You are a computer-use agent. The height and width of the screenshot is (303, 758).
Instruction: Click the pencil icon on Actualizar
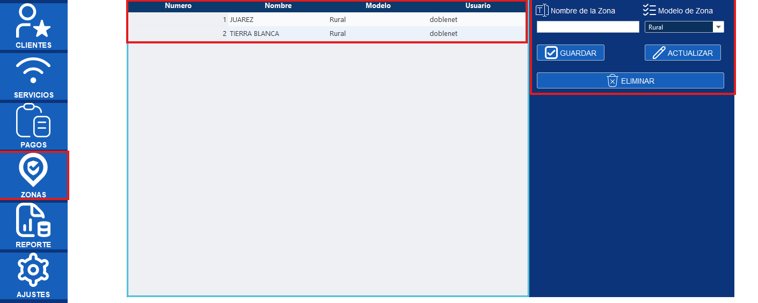659,53
